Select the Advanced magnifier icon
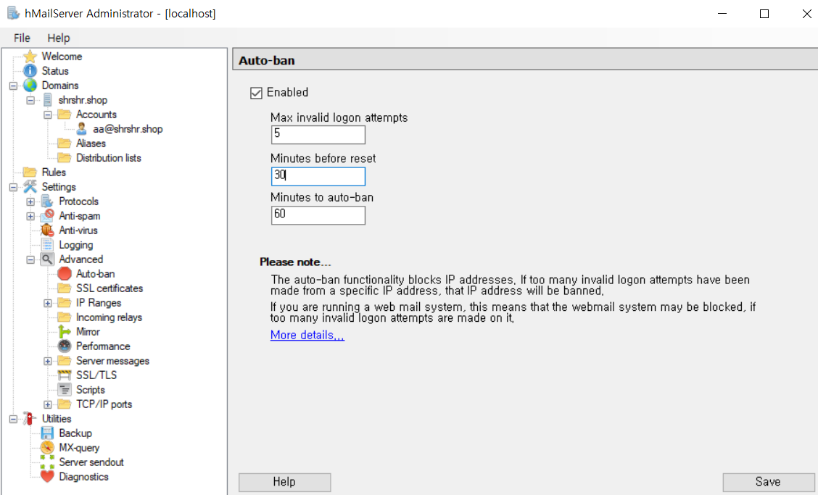Viewport: 818px width, 495px height. click(x=47, y=259)
